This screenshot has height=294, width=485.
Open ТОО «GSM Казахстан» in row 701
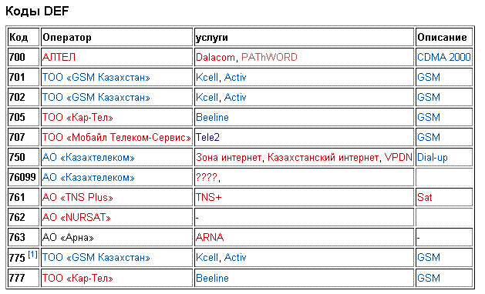tap(96, 77)
